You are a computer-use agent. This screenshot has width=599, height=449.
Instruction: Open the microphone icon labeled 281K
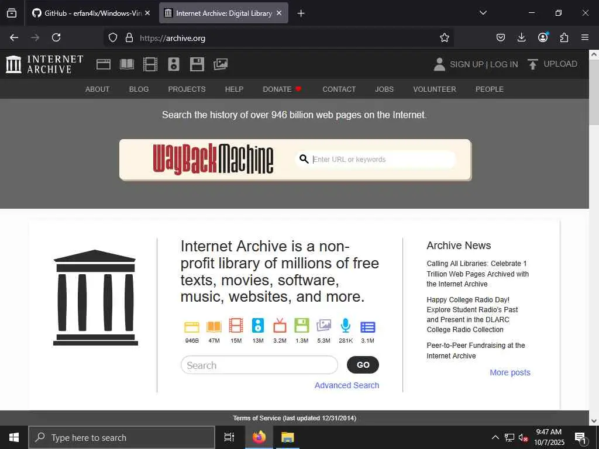click(x=346, y=326)
